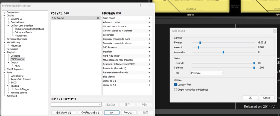This screenshot has height=116, width=280.
Task: Click the Preamp slider handle
Action: pos(200,43)
